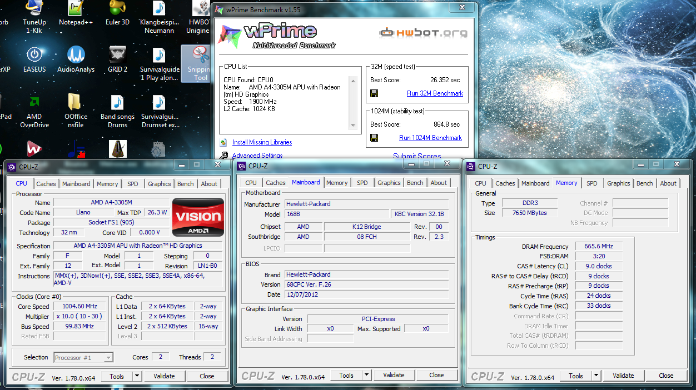Click the AMD Vision logo in CPU-Z
Viewport: 696px width, 390px height.
198,218
